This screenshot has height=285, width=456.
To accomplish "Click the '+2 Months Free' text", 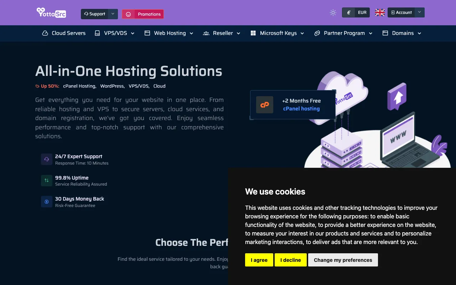I will [301, 101].
